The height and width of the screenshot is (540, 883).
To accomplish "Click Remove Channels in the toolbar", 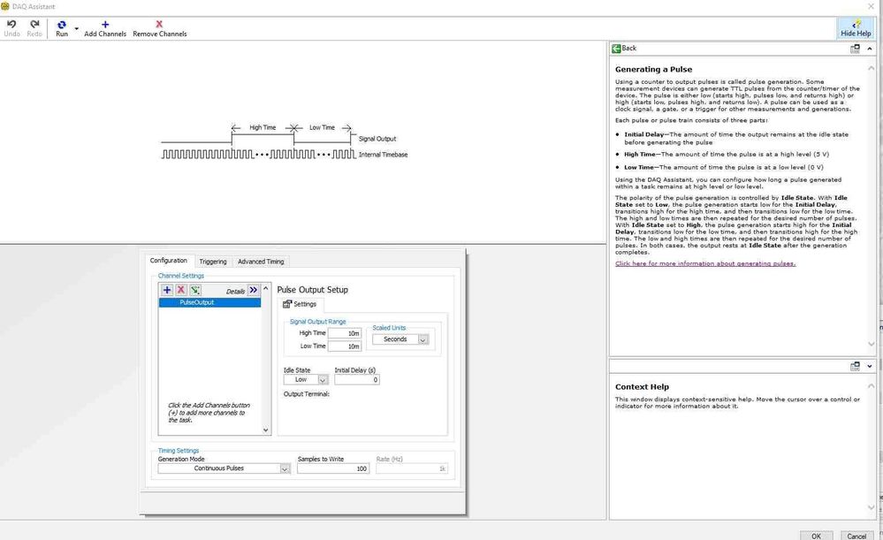I will [159, 28].
